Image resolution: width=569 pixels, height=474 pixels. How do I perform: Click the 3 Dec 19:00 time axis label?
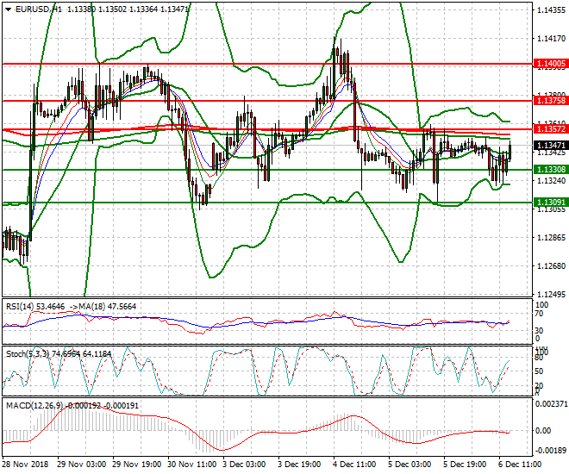coord(301,464)
